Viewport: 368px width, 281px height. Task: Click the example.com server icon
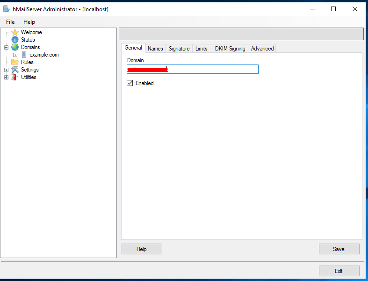(x=24, y=55)
